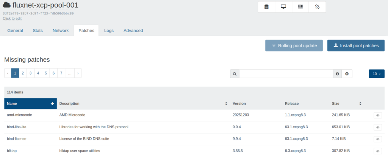Go to page 3 of missing patches
Image resolution: width=388 pixels, height=157 pixels.
tap(30, 73)
